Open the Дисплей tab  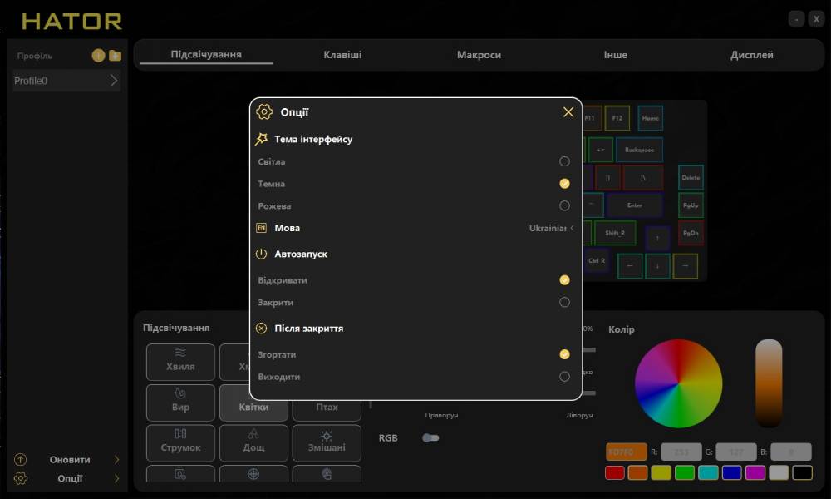[x=751, y=55]
